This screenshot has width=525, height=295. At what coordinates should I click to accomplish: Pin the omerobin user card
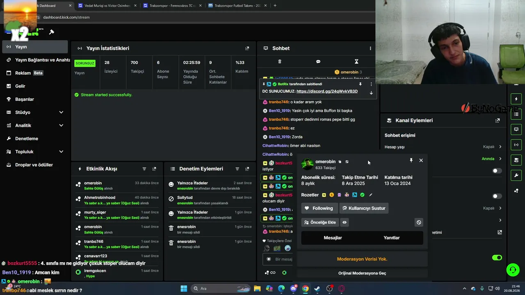411,160
